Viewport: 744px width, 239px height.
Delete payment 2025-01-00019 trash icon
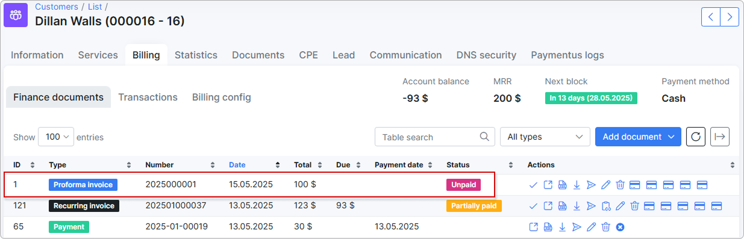click(605, 227)
